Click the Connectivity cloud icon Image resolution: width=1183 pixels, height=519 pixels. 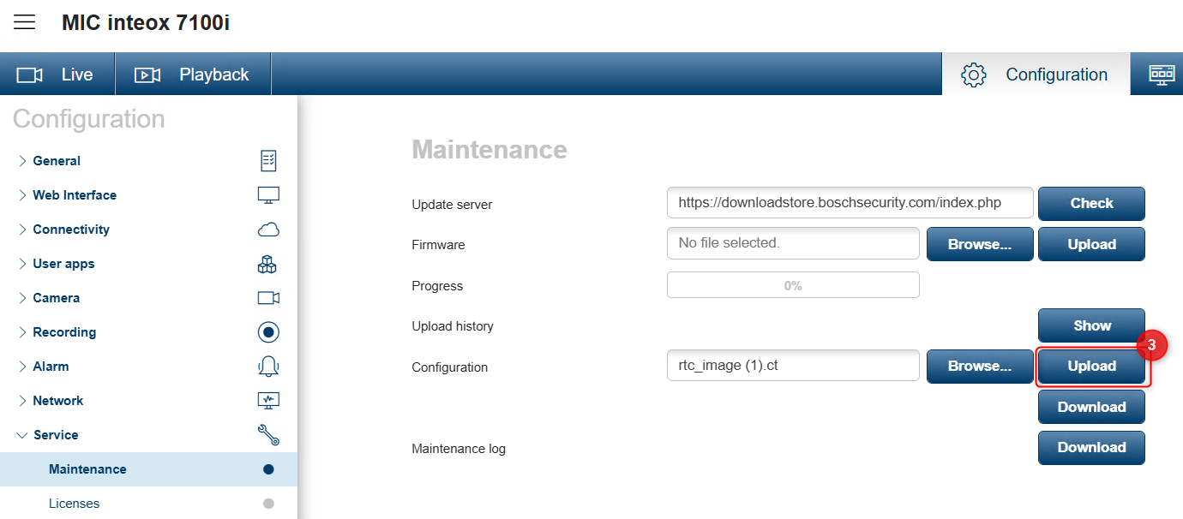pos(268,230)
